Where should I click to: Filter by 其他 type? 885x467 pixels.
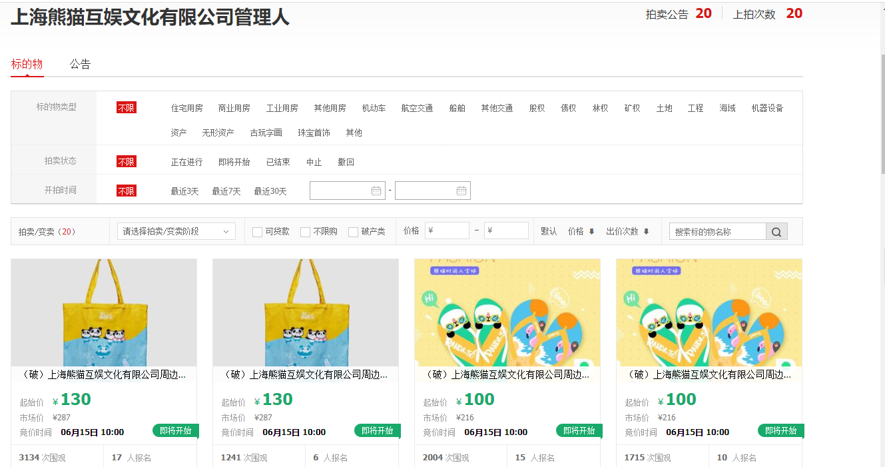click(x=354, y=133)
